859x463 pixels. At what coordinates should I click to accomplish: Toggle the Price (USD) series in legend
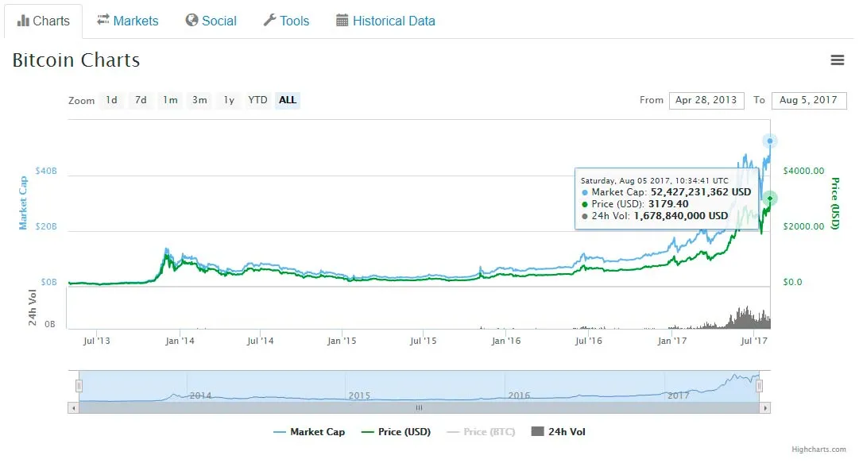(396, 432)
